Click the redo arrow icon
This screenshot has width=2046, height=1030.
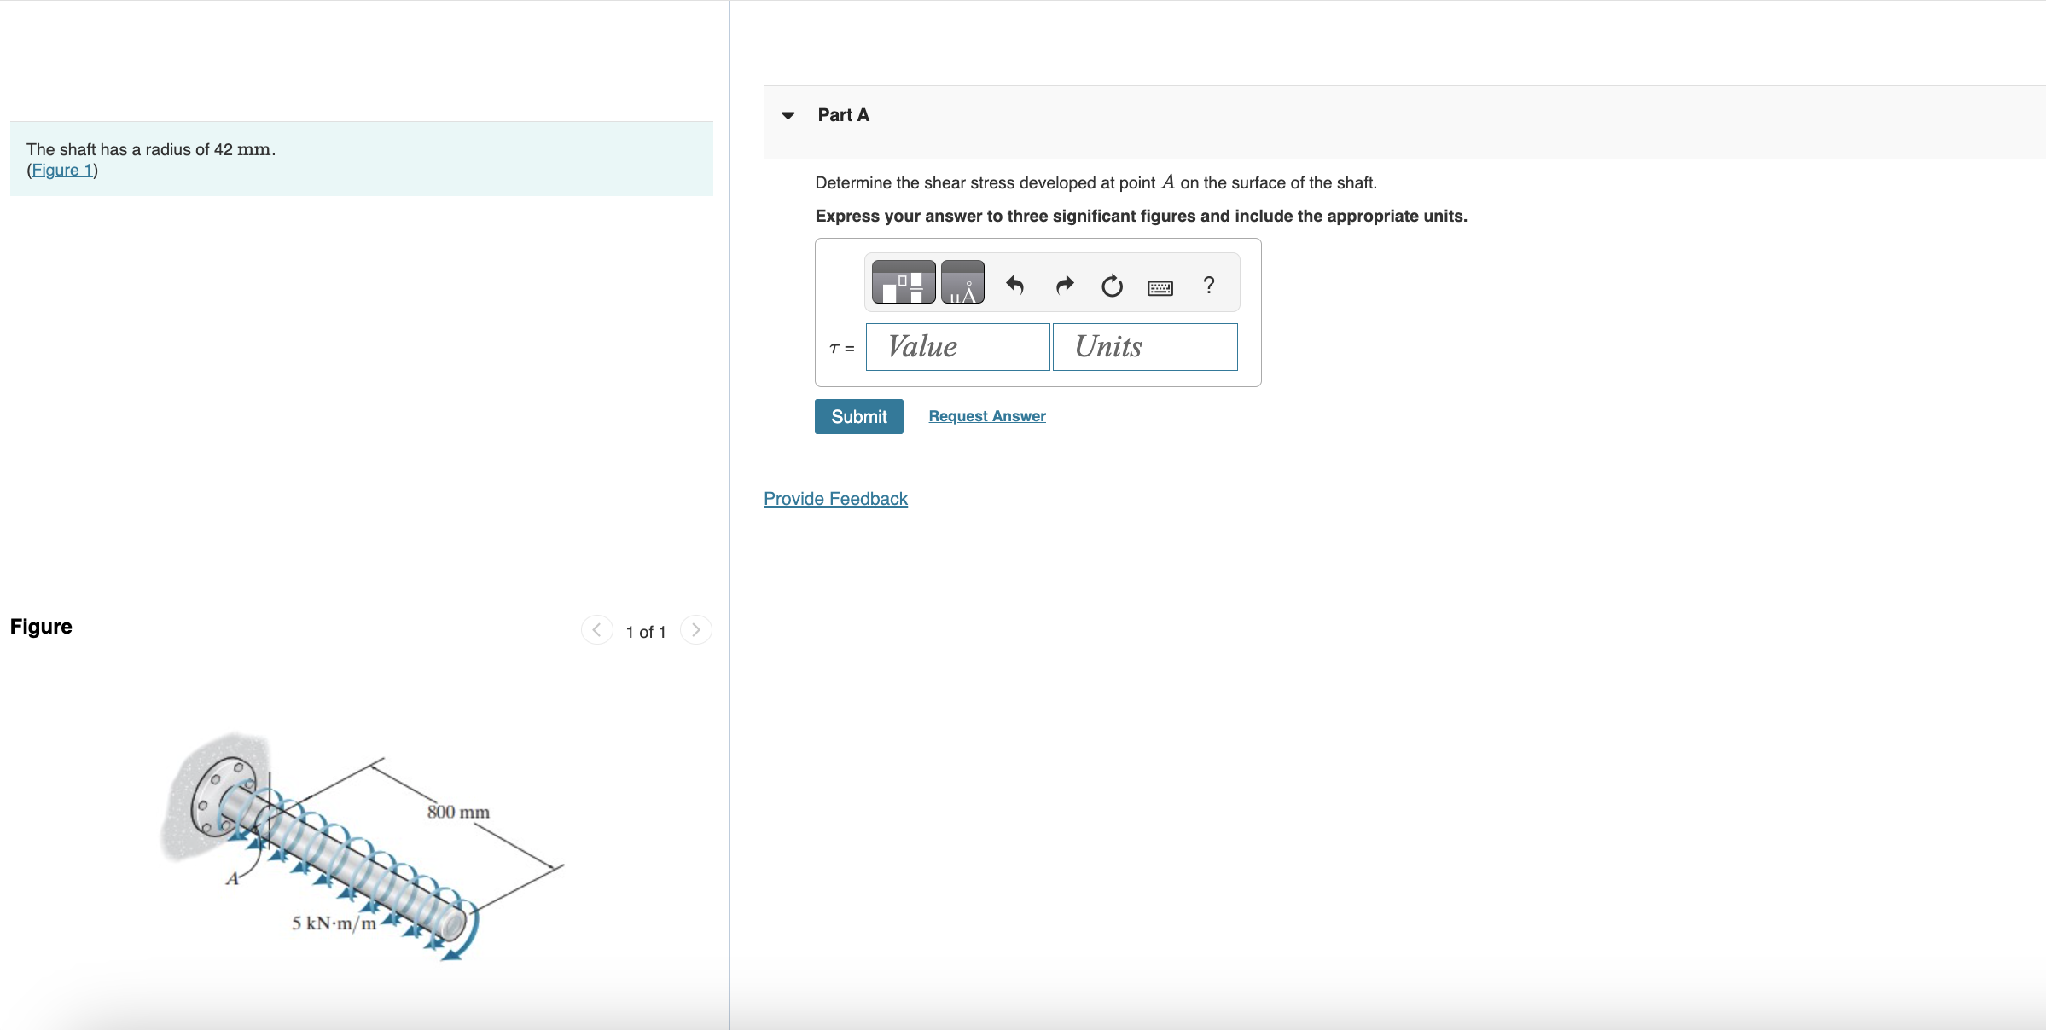tap(1064, 285)
